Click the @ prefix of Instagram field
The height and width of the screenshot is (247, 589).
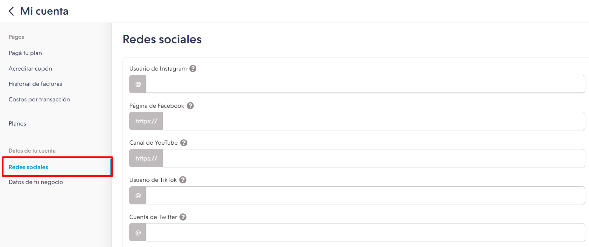138,84
